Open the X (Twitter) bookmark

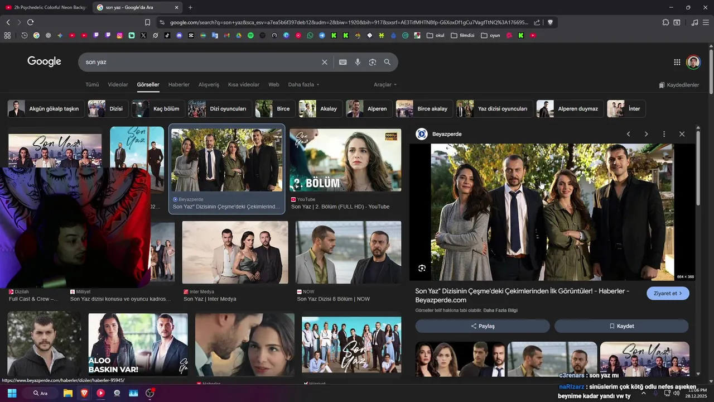coord(143,35)
